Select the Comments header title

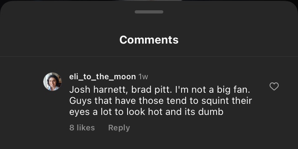[149, 40]
